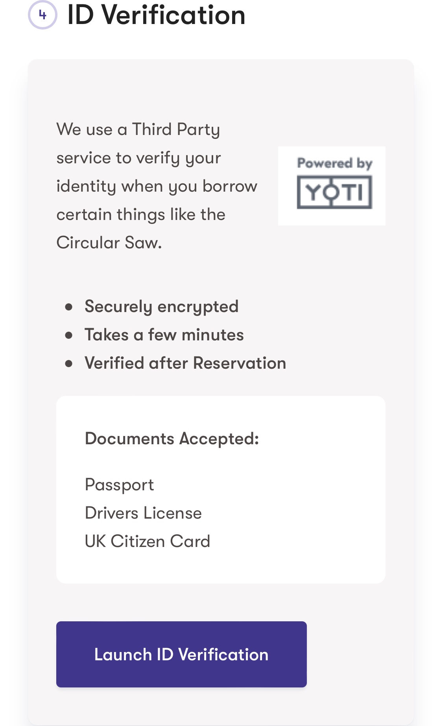Click the words Third Party in the description
The height and width of the screenshot is (726, 441).
[x=176, y=129]
